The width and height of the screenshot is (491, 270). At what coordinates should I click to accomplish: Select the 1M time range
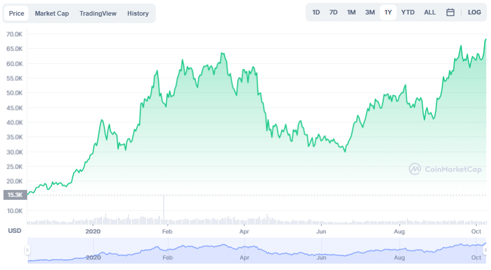(351, 13)
